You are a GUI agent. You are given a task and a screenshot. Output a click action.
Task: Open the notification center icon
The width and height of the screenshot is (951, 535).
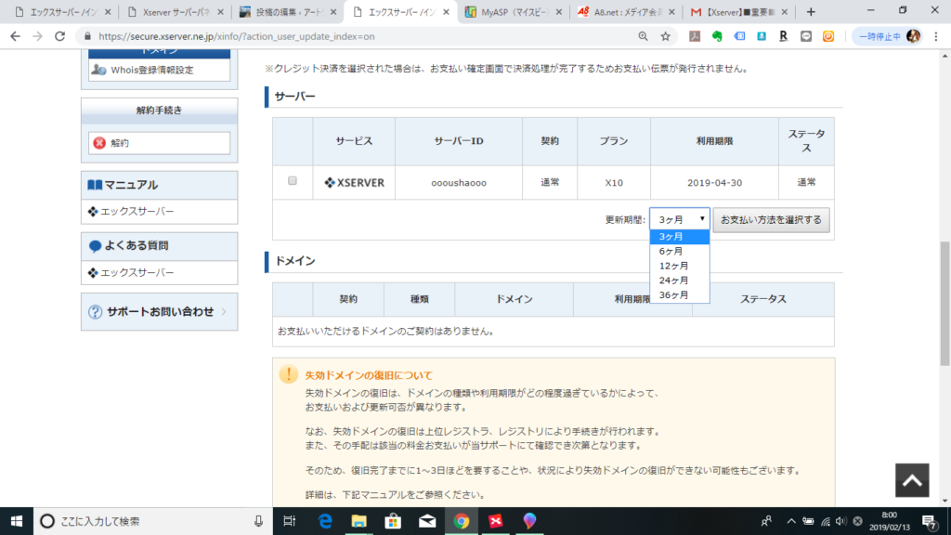[x=930, y=521]
